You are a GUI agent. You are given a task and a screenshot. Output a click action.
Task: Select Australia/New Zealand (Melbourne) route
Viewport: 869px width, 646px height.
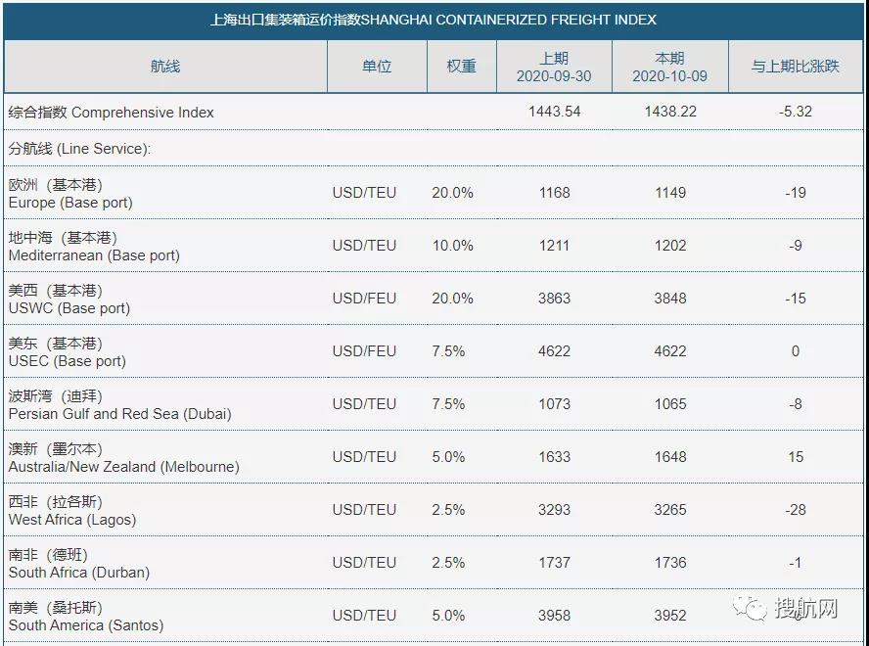pos(123,458)
